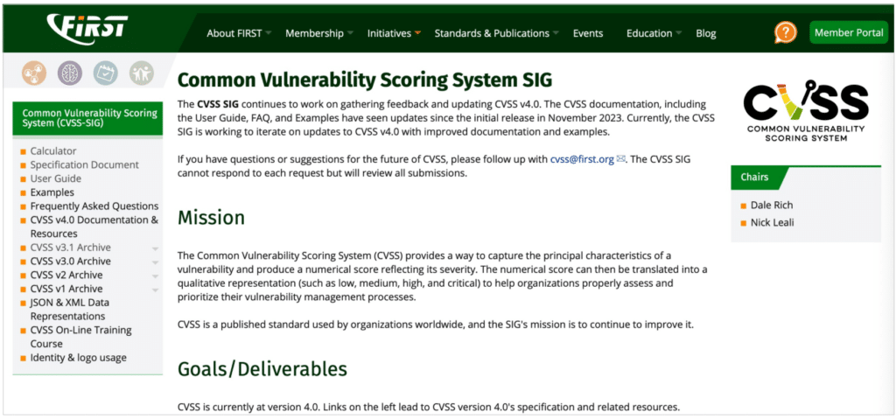Open the Events menu item
The width and height of the screenshot is (896, 419).
pyautogui.click(x=588, y=33)
